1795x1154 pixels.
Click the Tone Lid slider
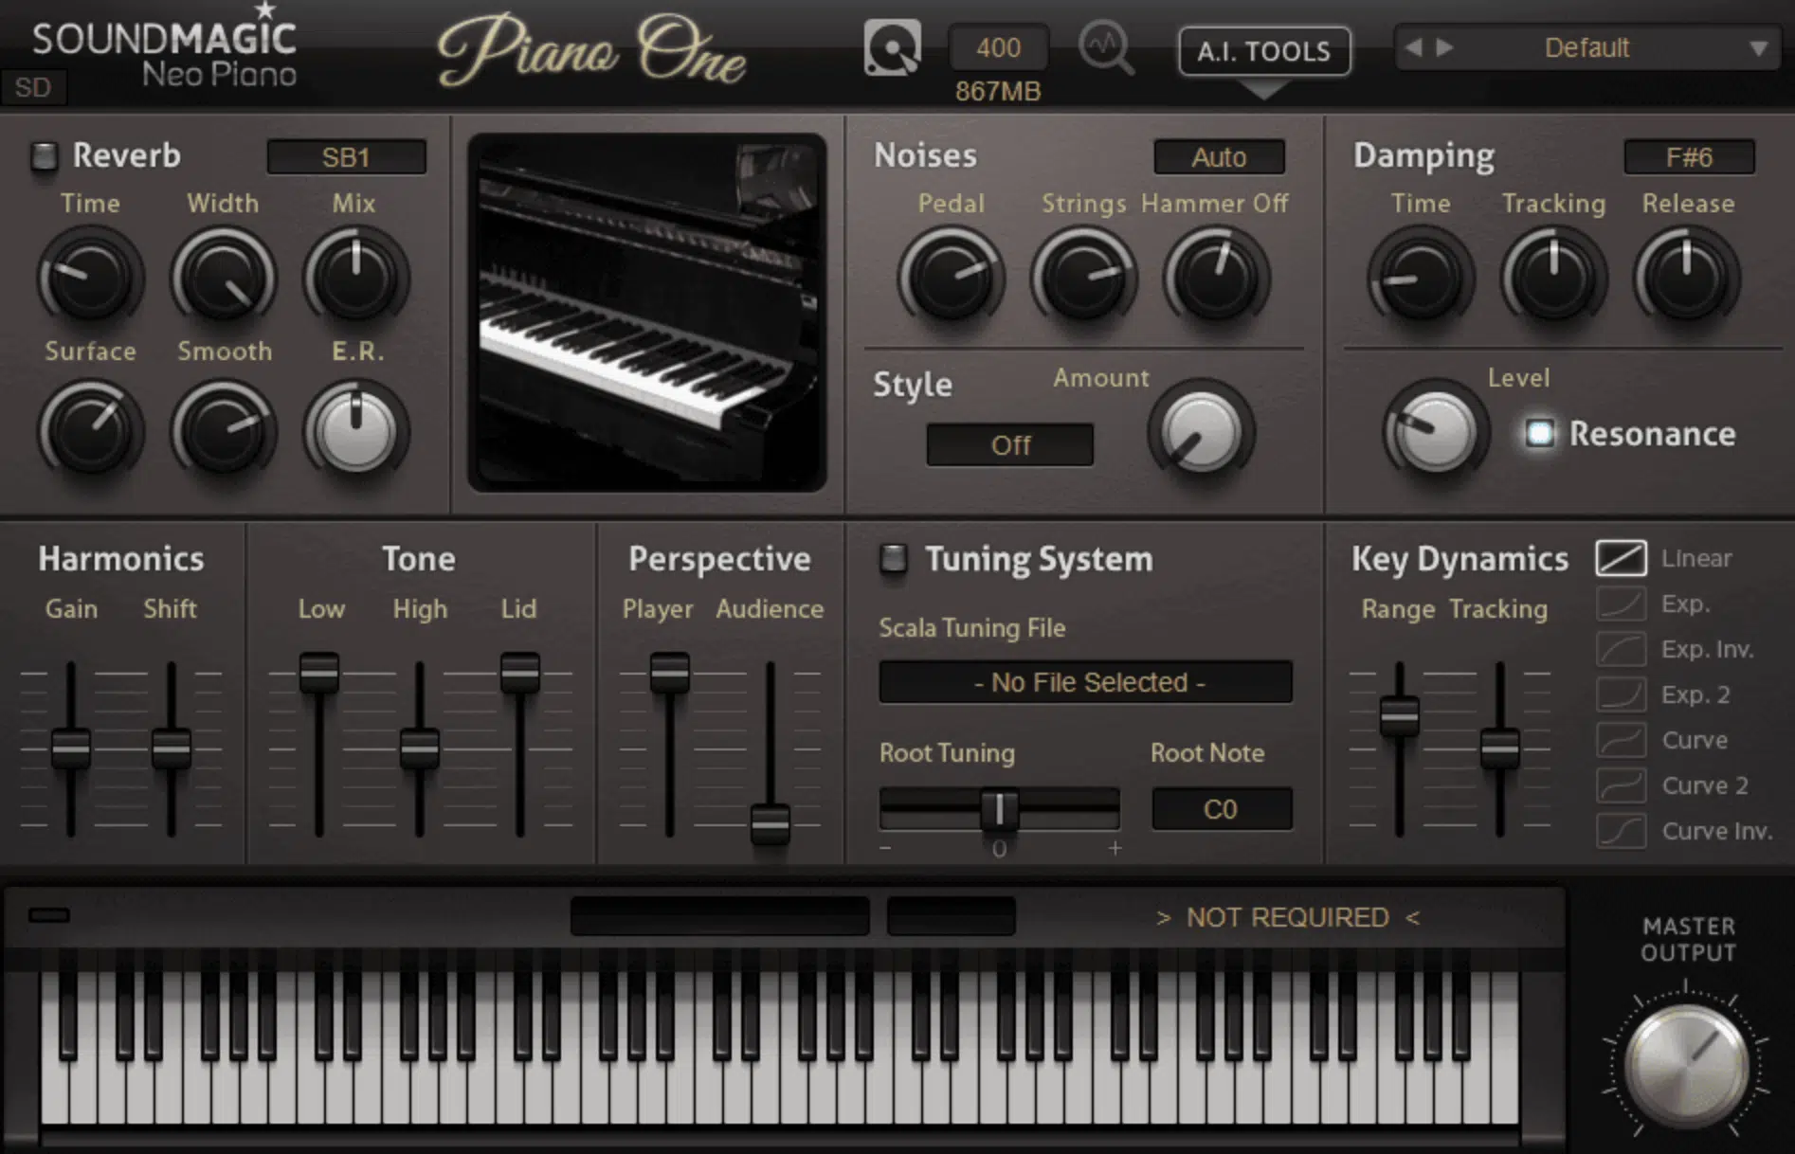(x=520, y=747)
